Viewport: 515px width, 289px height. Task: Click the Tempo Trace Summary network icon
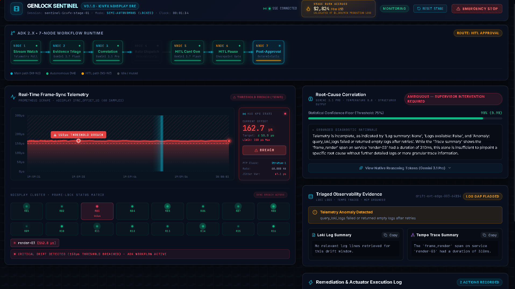tap(413, 235)
